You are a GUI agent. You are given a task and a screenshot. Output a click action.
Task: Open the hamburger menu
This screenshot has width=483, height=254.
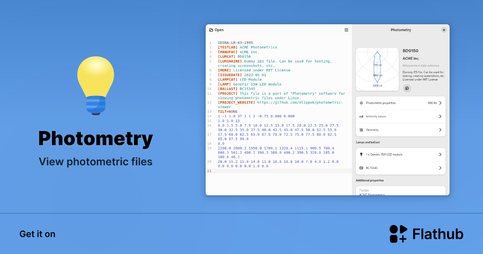(x=346, y=30)
